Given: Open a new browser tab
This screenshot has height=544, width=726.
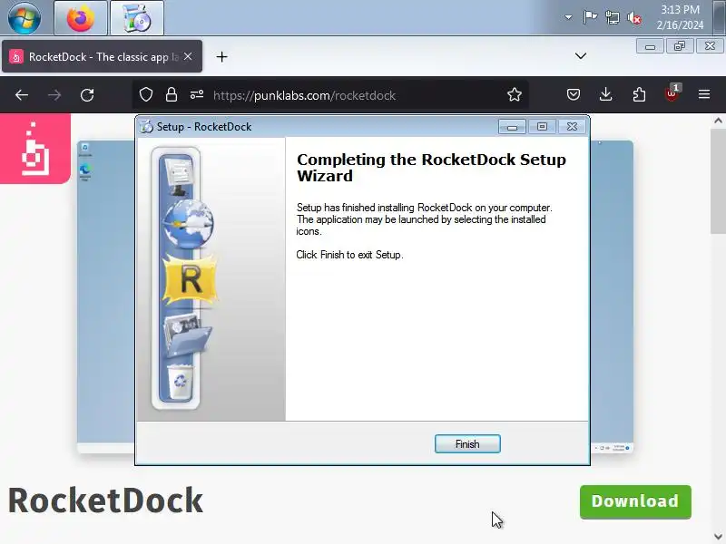Looking at the screenshot, I should point(221,57).
